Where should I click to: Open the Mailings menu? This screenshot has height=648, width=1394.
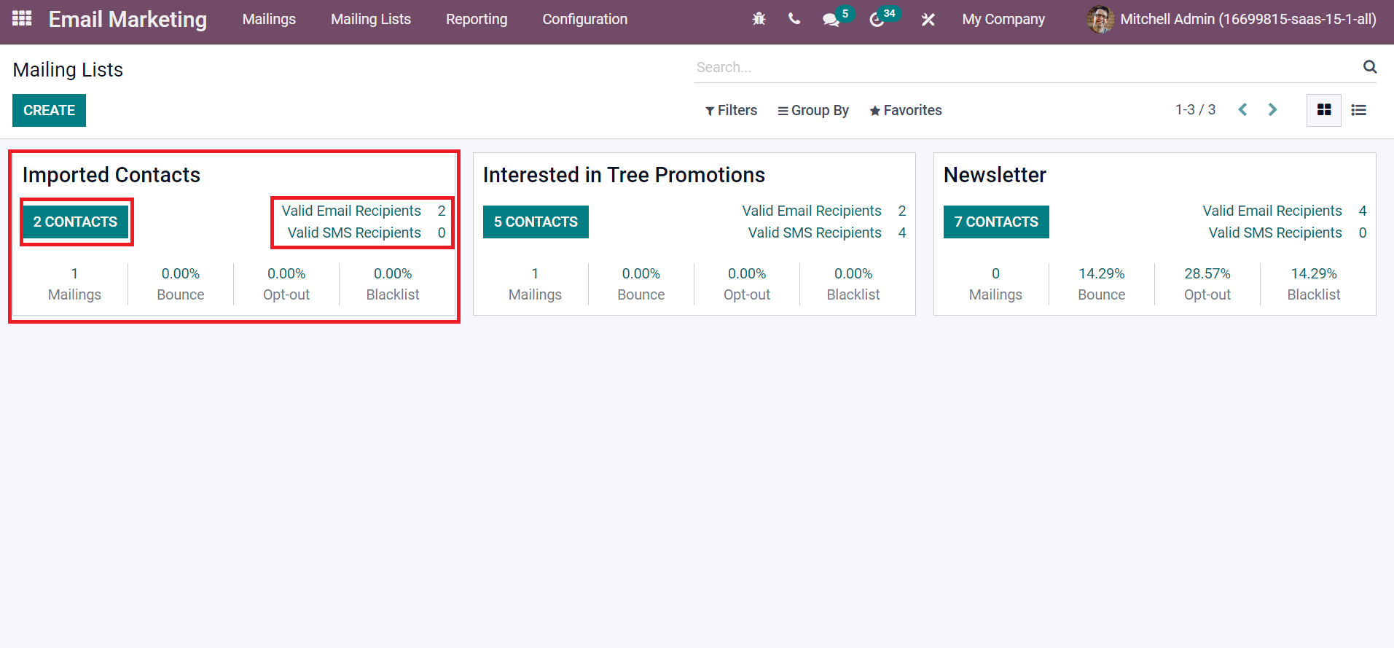pyautogui.click(x=269, y=19)
